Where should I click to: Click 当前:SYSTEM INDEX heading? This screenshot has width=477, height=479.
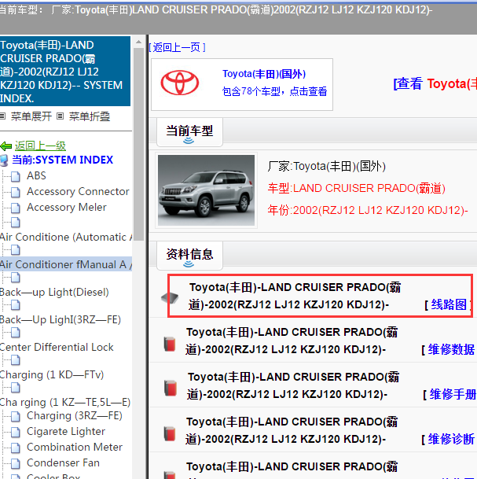click(x=63, y=160)
